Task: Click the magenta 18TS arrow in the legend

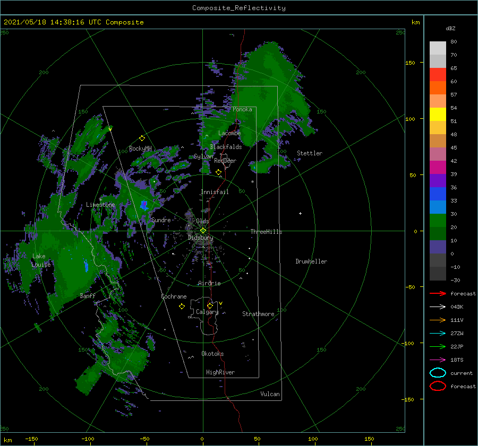Action: [x=438, y=360]
